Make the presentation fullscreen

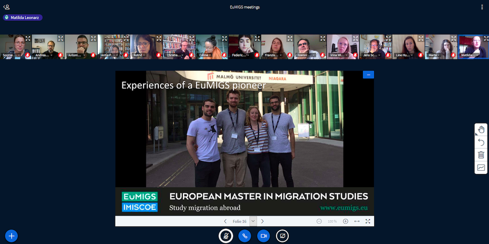point(368,221)
